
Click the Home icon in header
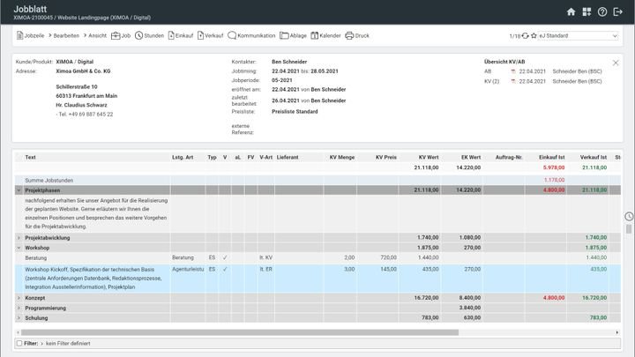(571, 11)
